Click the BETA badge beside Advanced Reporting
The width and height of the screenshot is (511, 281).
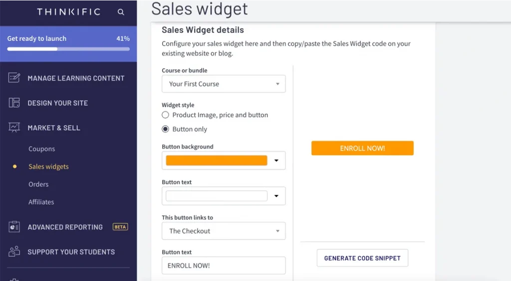[x=120, y=227]
